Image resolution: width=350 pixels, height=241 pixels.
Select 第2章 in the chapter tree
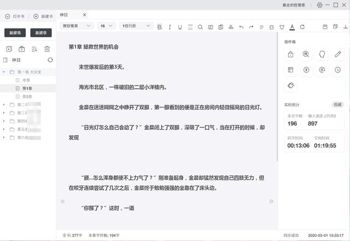[28, 96]
